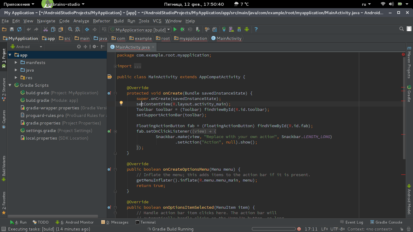Expand the folded import block
Viewport: 413px width, 232px height.
tap(115, 66)
